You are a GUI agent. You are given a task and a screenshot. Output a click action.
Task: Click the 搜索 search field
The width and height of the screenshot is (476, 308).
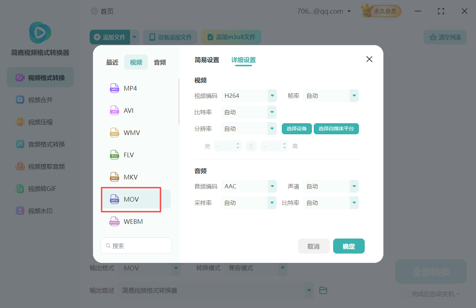136,245
